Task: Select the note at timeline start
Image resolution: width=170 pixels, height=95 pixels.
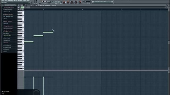Action: click(x=29, y=42)
